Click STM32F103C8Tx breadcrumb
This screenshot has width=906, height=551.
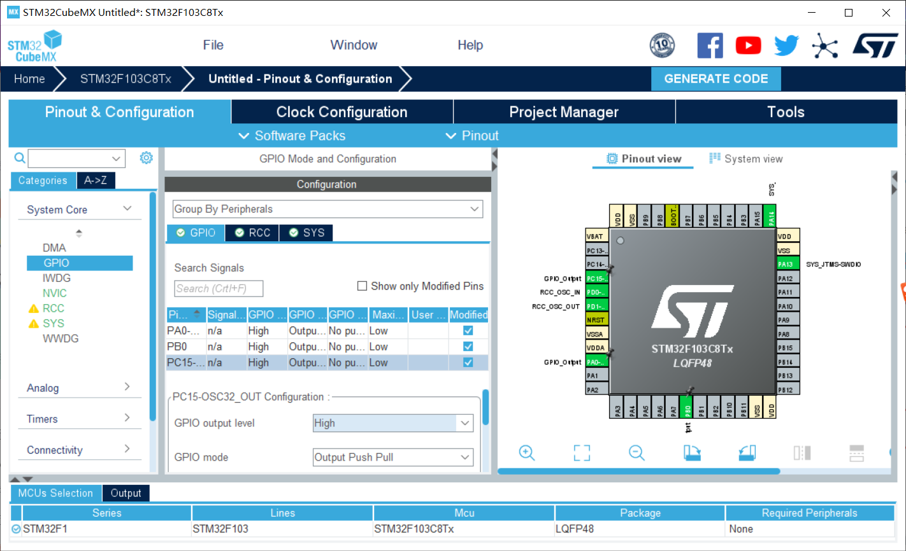126,79
